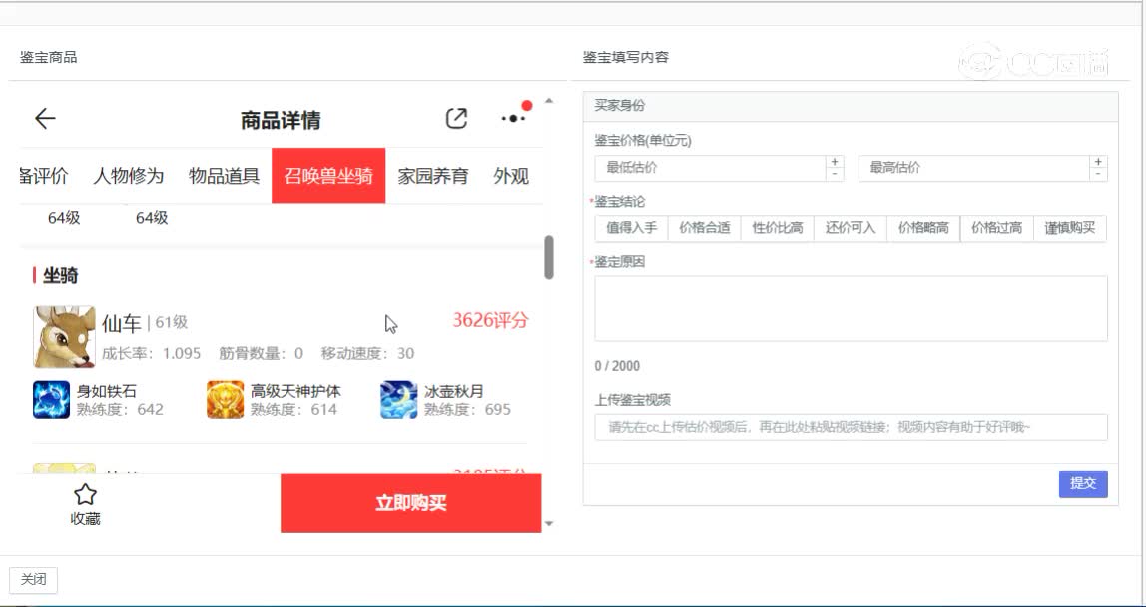Open the three-dot more menu icon

click(513, 118)
